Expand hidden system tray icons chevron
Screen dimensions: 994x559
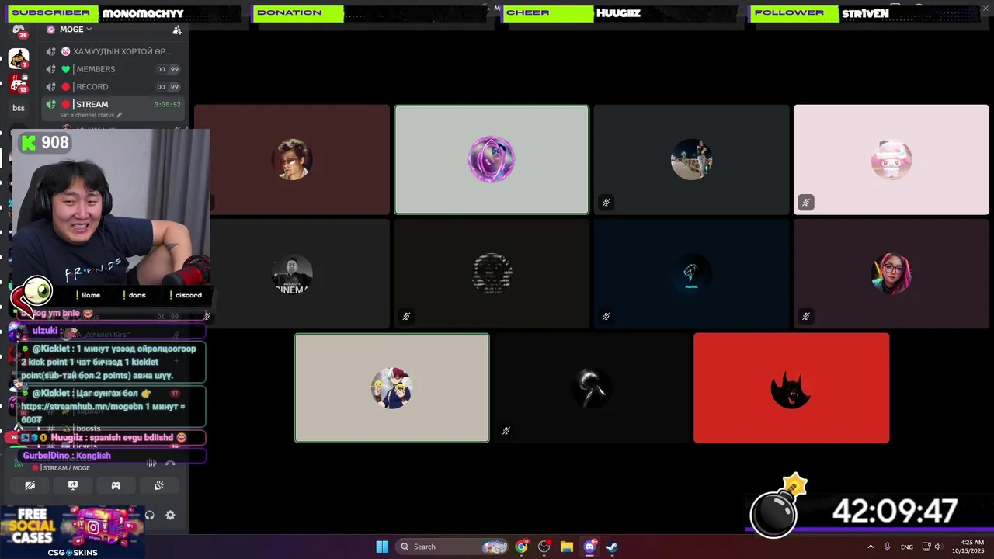(x=871, y=547)
